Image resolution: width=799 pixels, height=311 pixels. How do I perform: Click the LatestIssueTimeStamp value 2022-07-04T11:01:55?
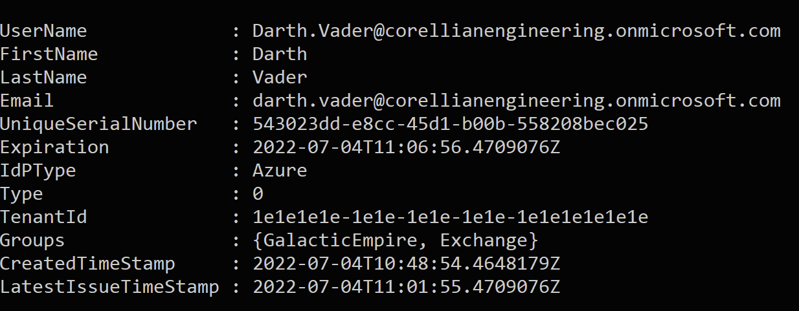406,287
